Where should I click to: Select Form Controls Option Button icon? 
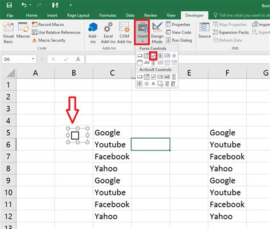tap(174, 56)
